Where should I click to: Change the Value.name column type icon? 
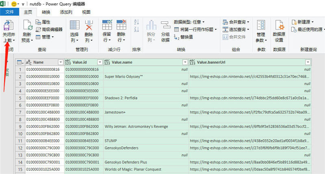107,62
